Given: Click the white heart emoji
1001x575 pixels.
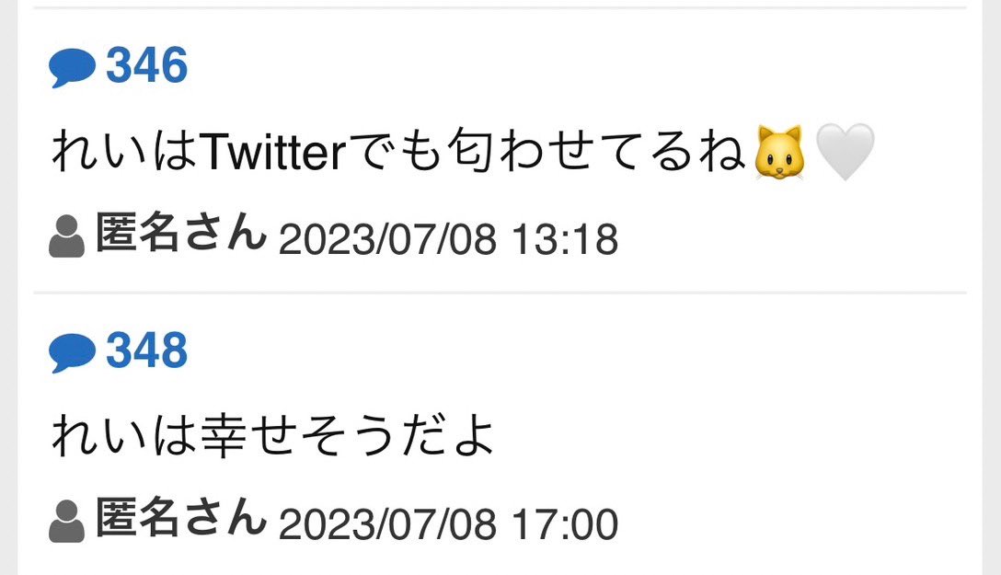Looking at the screenshot, I should [846, 152].
